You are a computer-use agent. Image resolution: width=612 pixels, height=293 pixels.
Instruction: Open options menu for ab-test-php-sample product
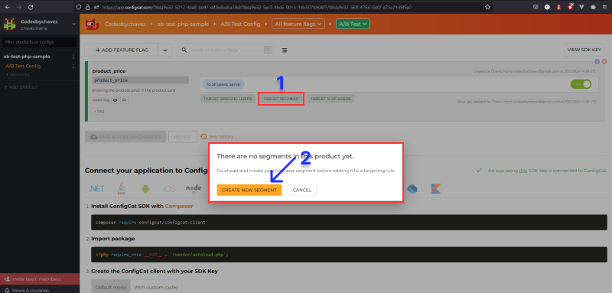click(73, 57)
